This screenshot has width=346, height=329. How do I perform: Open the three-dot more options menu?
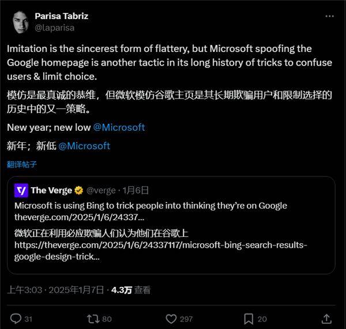(329, 16)
